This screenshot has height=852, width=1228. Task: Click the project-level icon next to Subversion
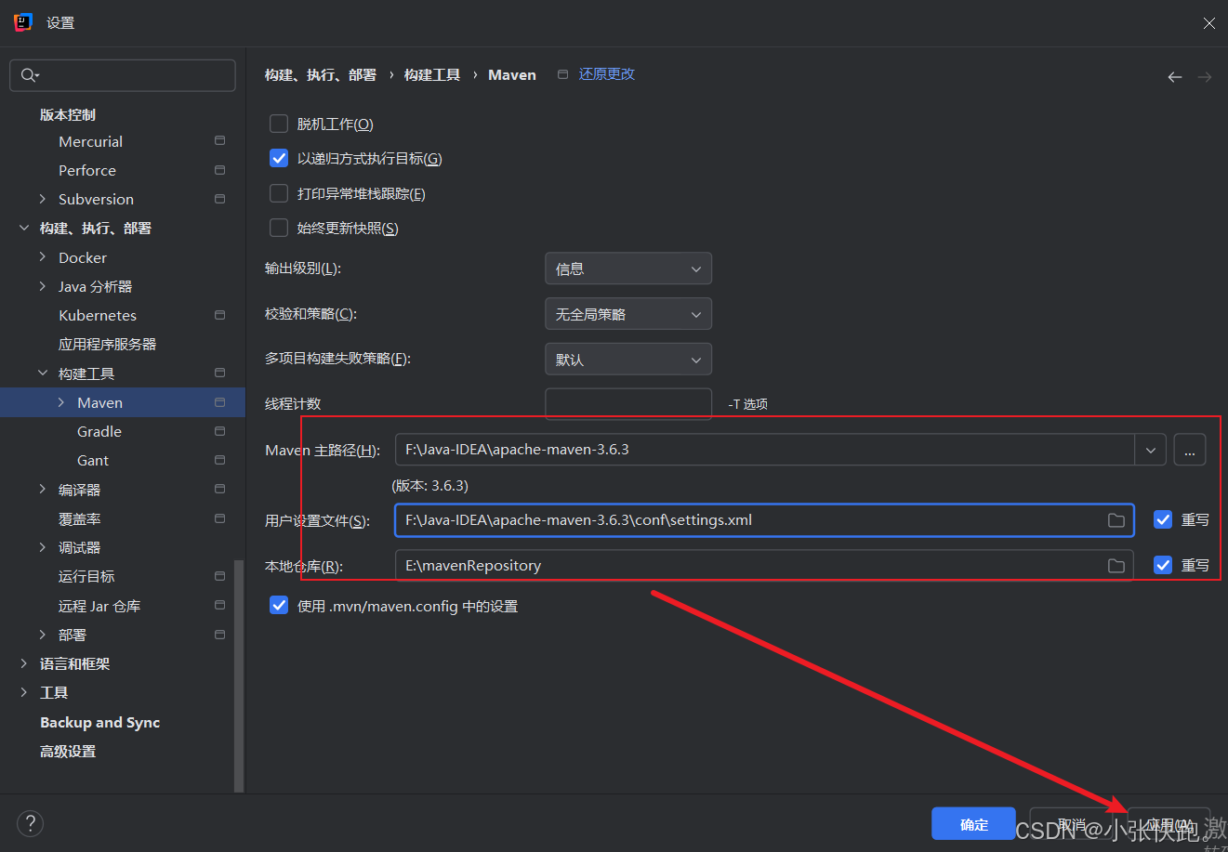(219, 199)
